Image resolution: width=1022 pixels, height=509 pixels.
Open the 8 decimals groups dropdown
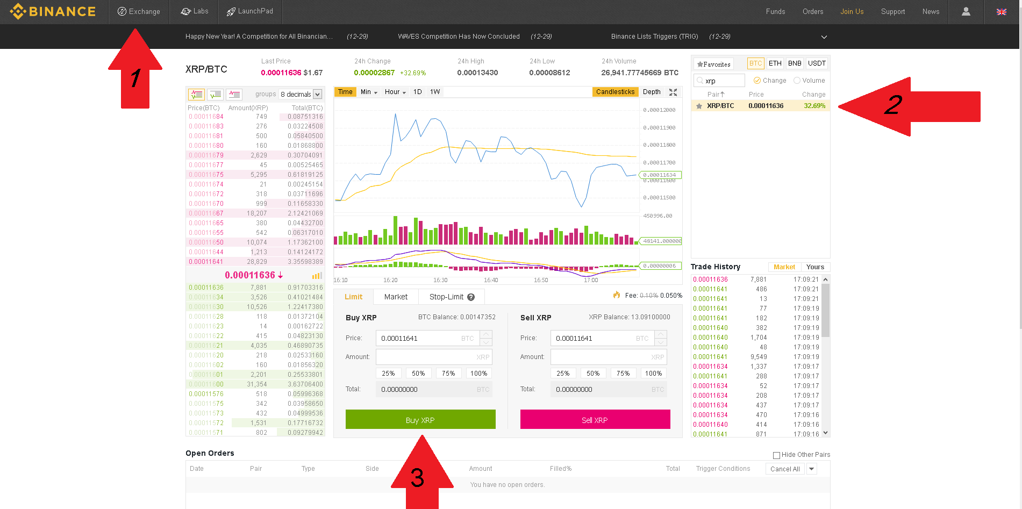[301, 94]
